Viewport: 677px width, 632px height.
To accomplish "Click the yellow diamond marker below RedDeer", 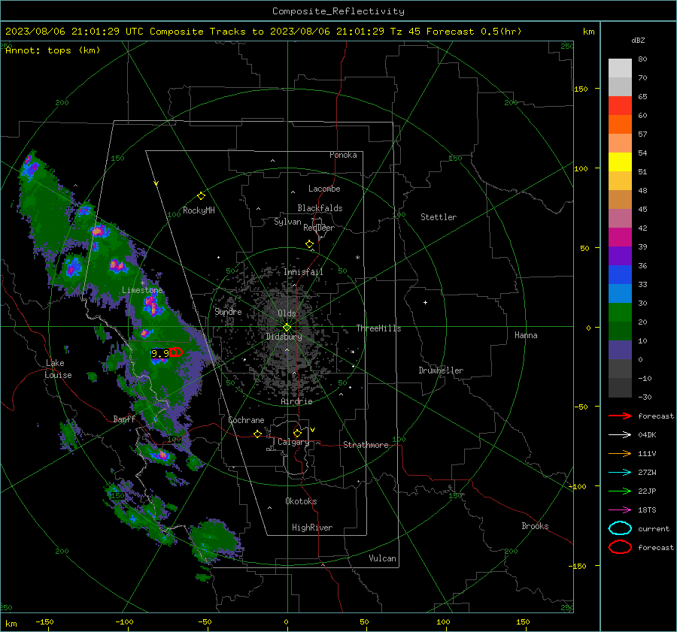I will (x=309, y=244).
